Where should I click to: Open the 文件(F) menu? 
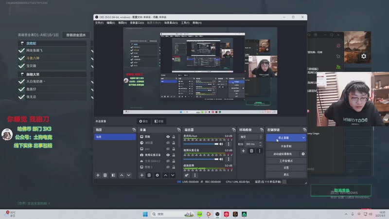pos(99,23)
